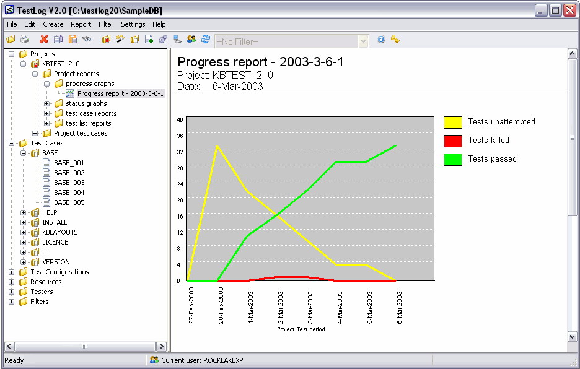The width and height of the screenshot is (580, 369).
Task: Select the Test Cases tree label
Action: pos(46,143)
